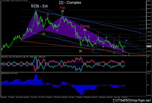
Task: Click the cyan 'b' label below May 2012 low
Action: click(x=57, y=31)
